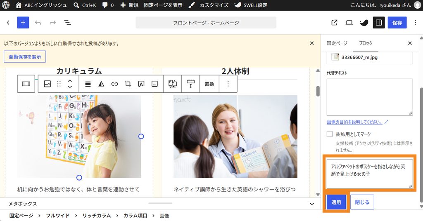
Task: Click the SWELL bird icon in header
Action: tap(364, 23)
